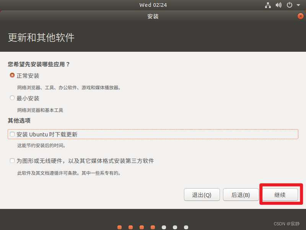The height and width of the screenshot is (230, 306).
Task: Open the system status menu dropdown arrow
Action: tap(298, 5)
